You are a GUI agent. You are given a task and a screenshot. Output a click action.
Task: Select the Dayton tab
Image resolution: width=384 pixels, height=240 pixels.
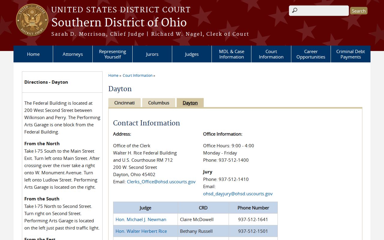tap(190, 103)
